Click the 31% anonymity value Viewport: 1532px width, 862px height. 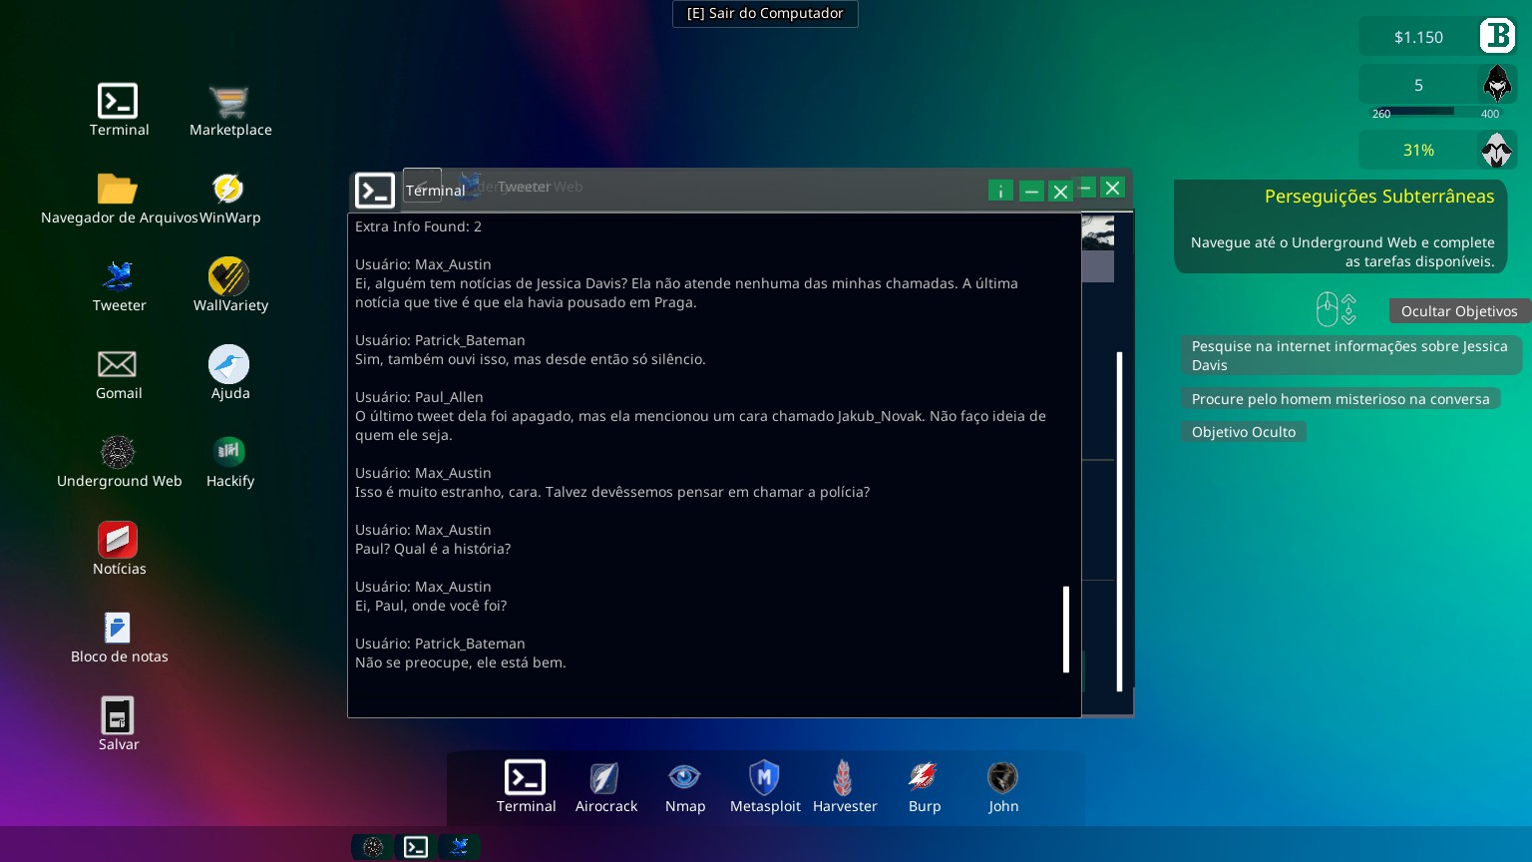click(x=1418, y=150)
